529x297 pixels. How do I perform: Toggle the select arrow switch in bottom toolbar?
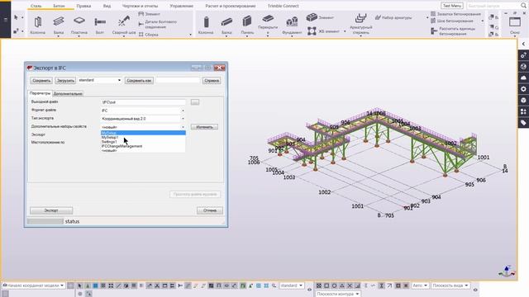pyautogui.click(x=79, y=285)
